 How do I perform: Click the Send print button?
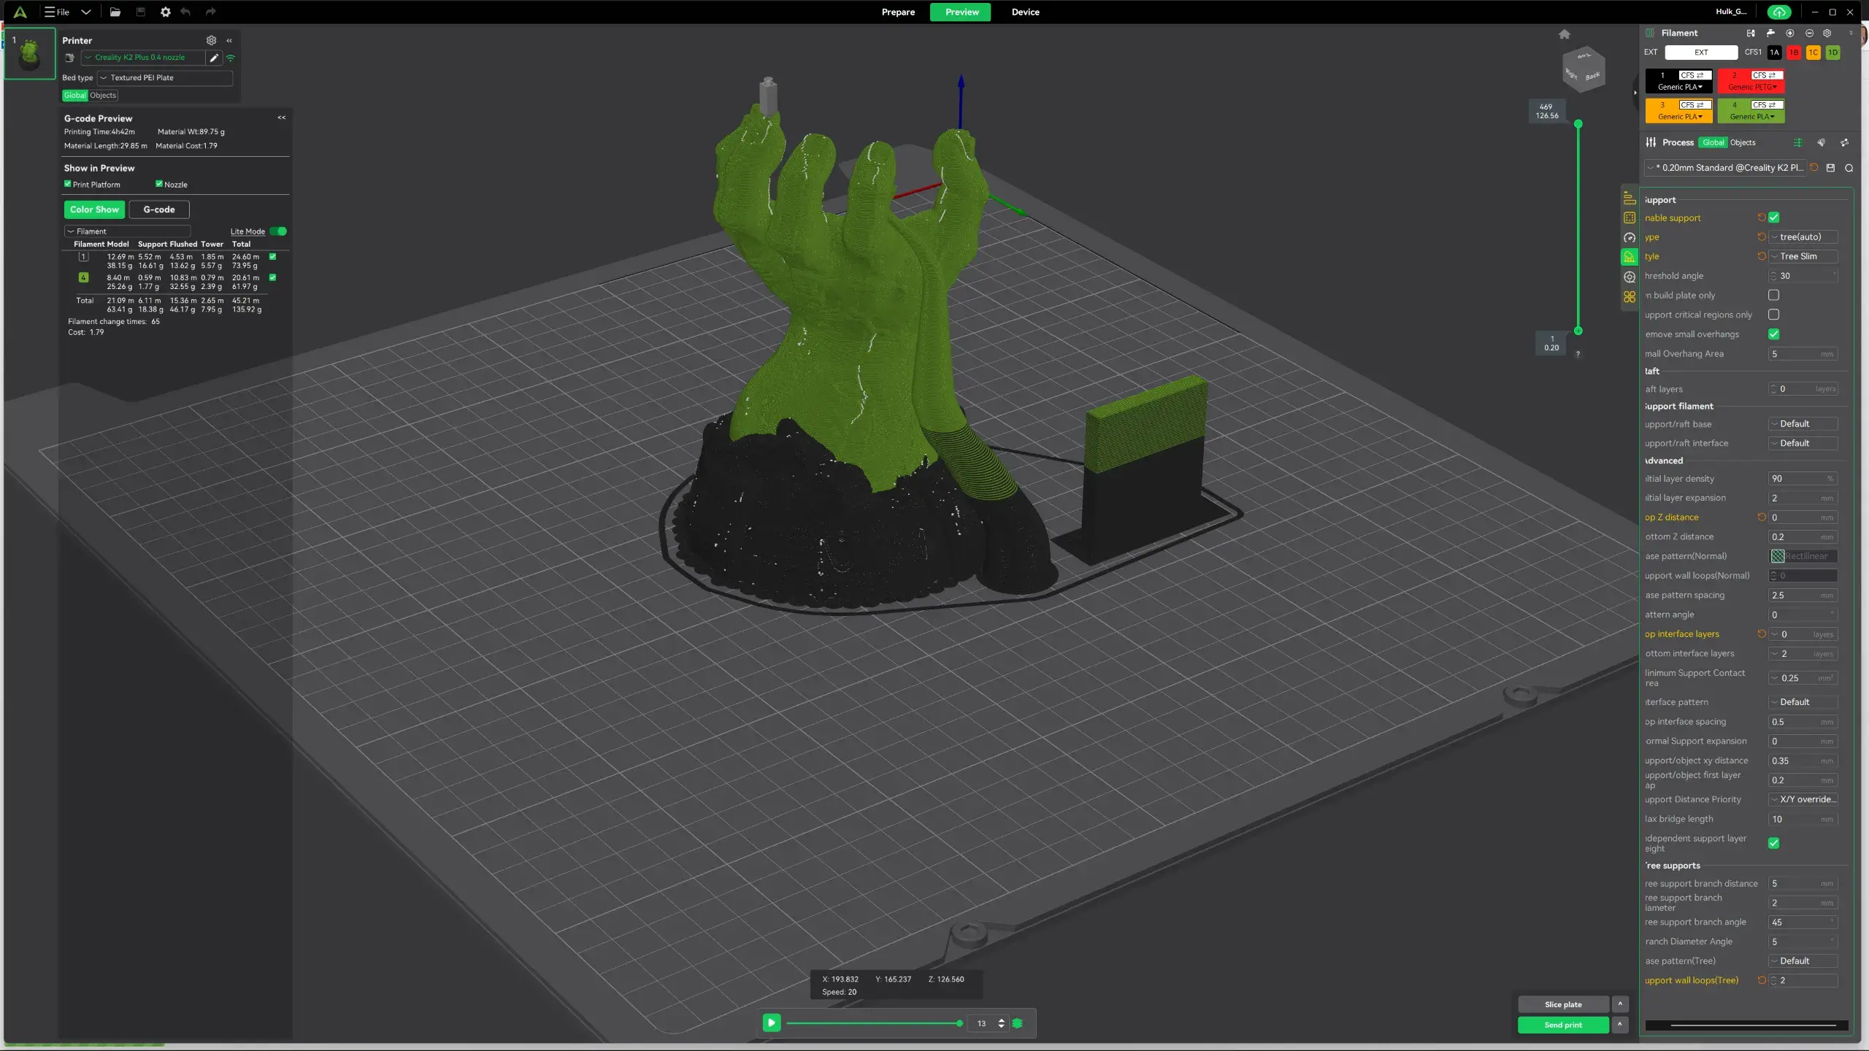(1563, 1025)
